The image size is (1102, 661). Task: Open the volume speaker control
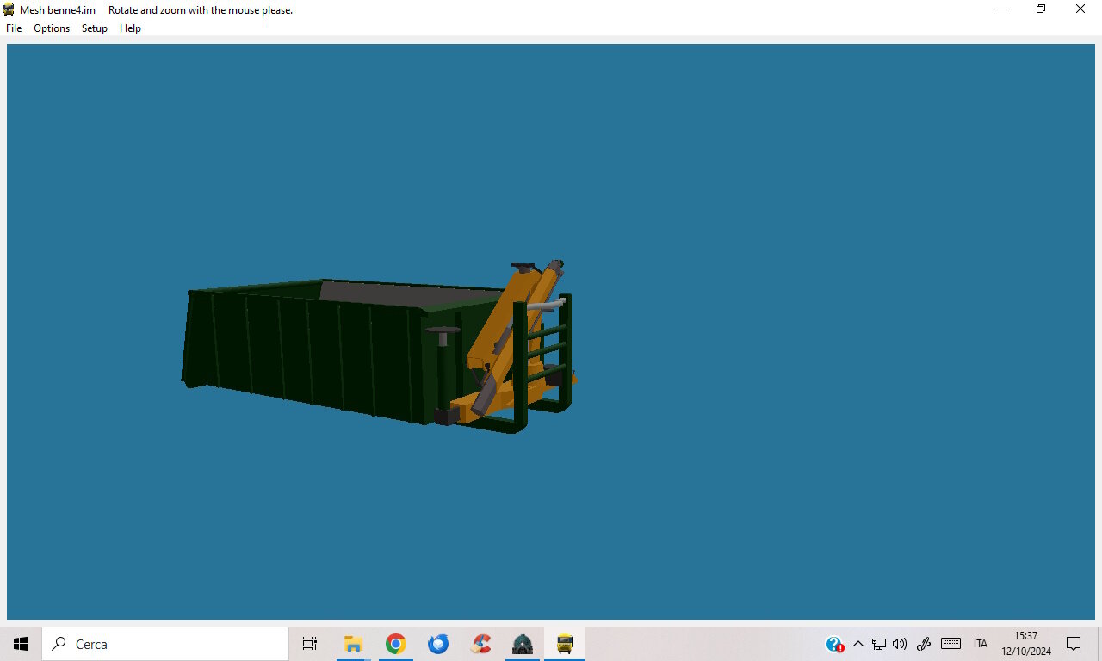point(900,644)
